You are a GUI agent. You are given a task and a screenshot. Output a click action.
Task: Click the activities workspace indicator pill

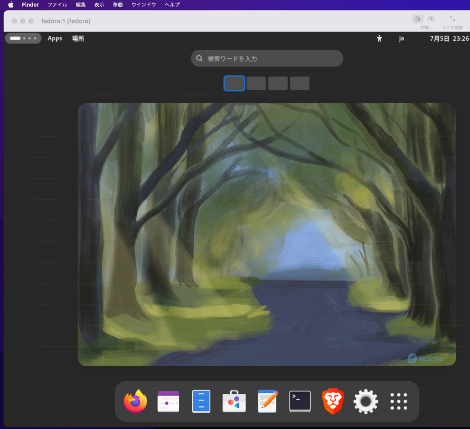coord(23,38)
